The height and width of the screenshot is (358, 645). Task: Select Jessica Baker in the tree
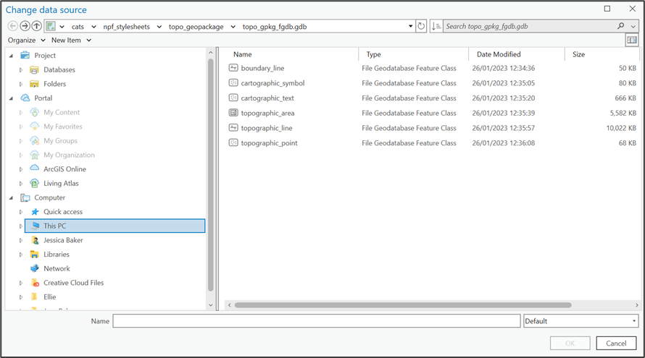[x=63, y=240]
